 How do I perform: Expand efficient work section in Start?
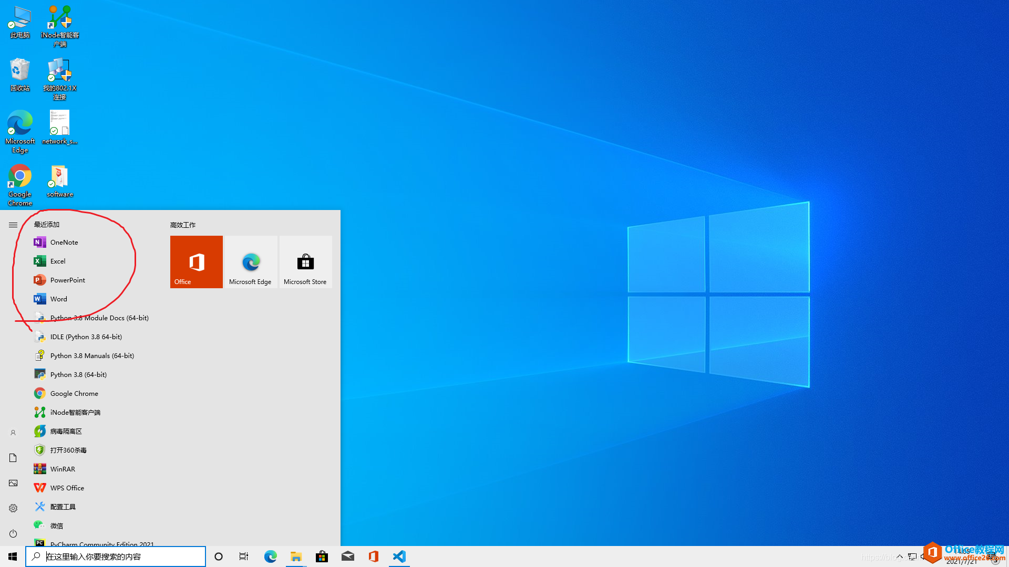pyautogui.click(x=182, y=224)
